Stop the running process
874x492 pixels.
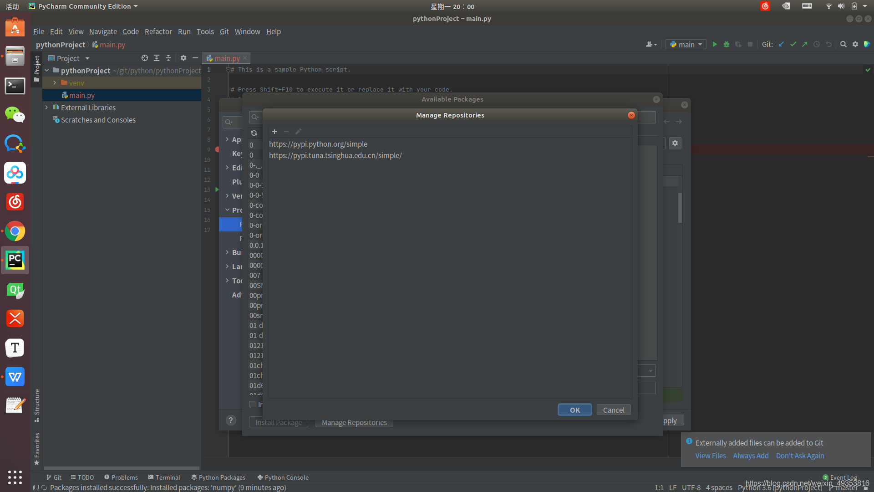coord(750,44)
